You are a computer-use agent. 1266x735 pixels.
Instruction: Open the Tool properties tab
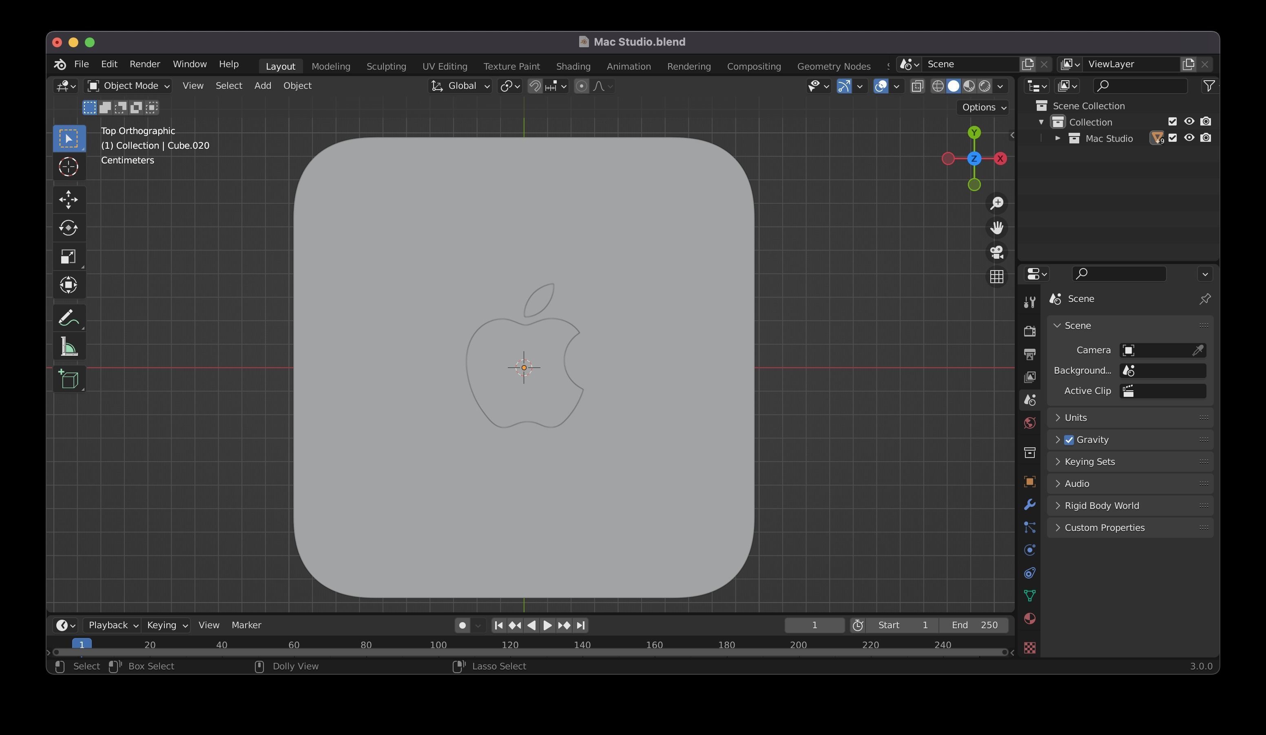[1029, 301]
